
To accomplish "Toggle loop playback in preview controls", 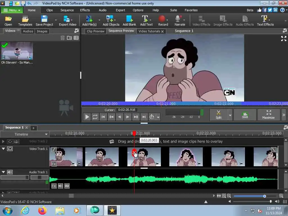I will pyautogui.click(x=95, y=117).
